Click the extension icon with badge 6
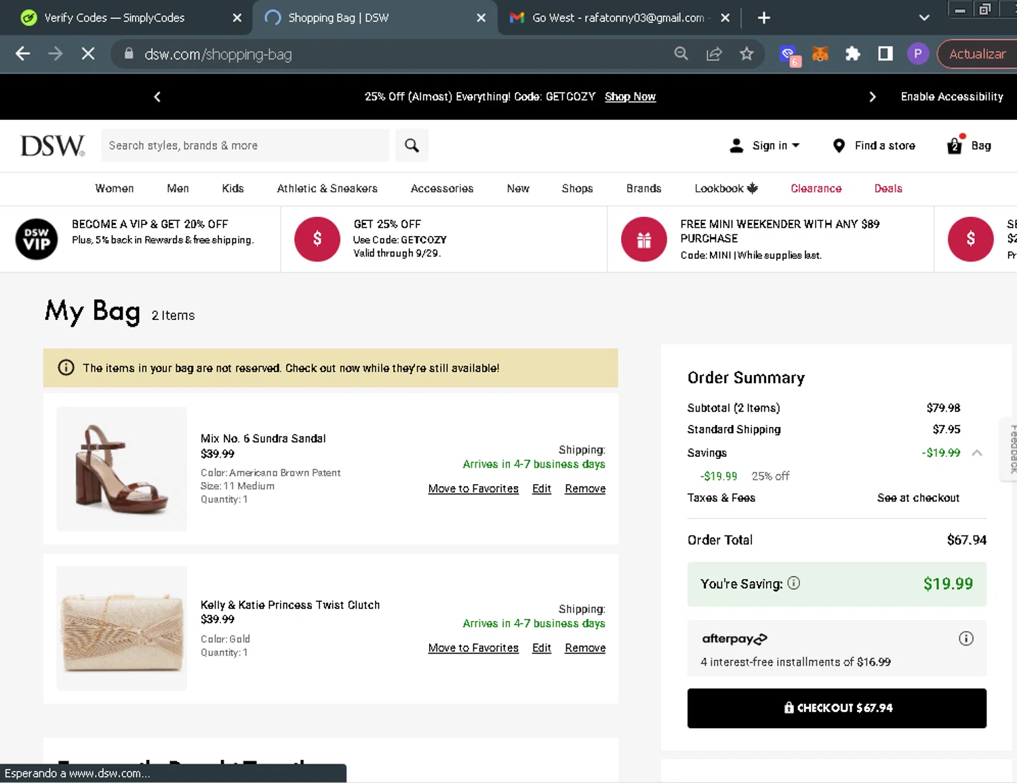This screenshot has width=1017, height=783. click(790, 56)
